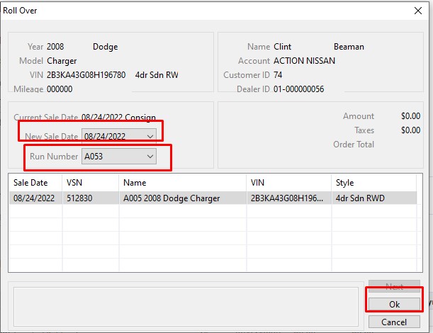Close the Roll Over dialog window

coord(415,11)
